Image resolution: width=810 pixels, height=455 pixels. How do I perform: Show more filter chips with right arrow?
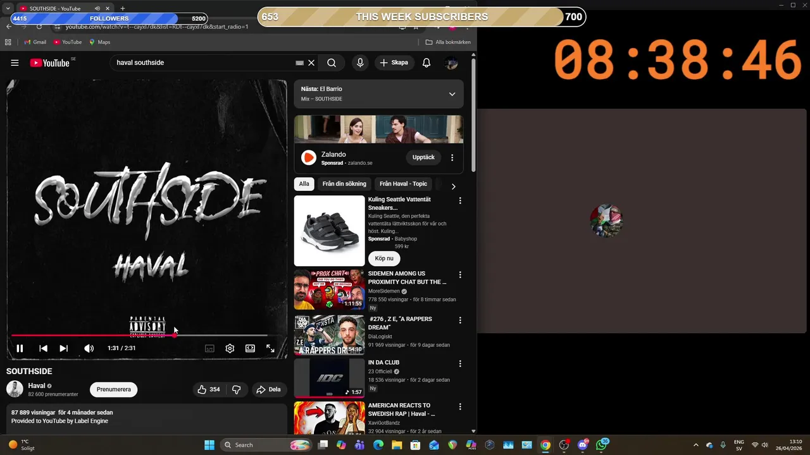click(x=453, y=186)
